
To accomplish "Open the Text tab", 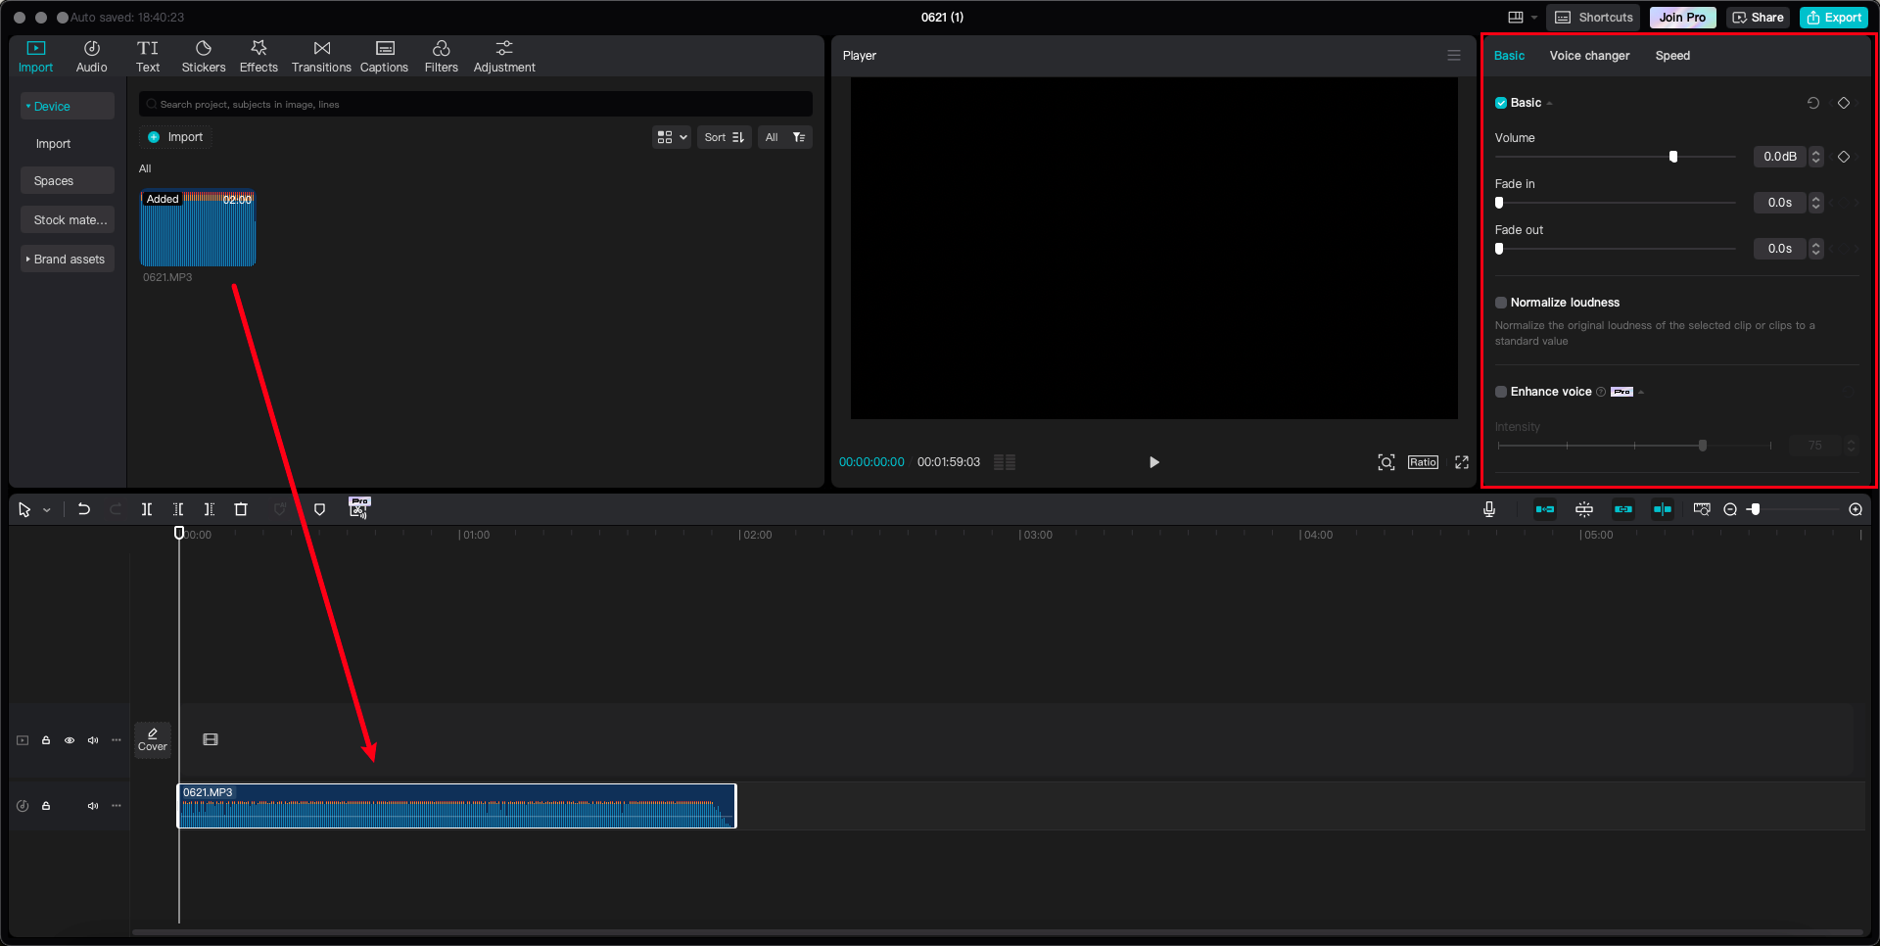I will 148,57.
